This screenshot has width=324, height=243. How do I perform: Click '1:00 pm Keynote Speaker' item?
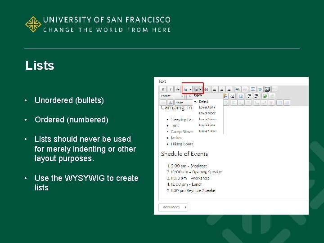point(193,190)
